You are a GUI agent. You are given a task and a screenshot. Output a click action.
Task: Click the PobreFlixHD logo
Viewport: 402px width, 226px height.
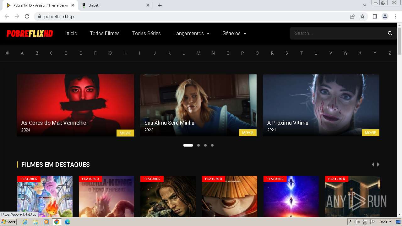pos(30,34)
